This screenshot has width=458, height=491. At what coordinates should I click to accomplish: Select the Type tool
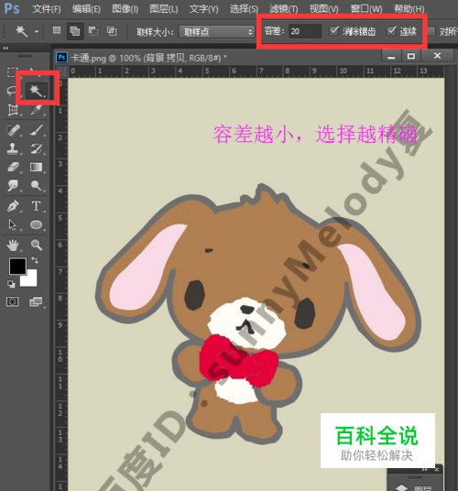tap(36, 206)
